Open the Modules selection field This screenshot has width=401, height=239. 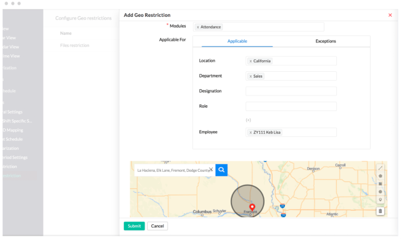coord(272,27)
